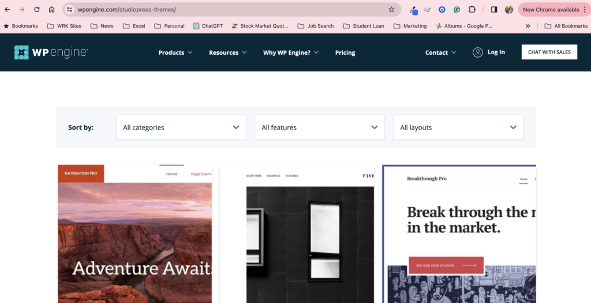Open the Marketing bookmark folder
Viewport: 591px width, 303px height.
(x=410, y=26)
